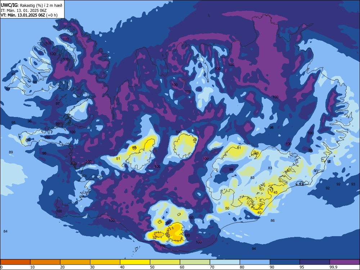Click the navy 95–99.9 legend swatch
Screen dimensions: 360x270
[315, 262]
